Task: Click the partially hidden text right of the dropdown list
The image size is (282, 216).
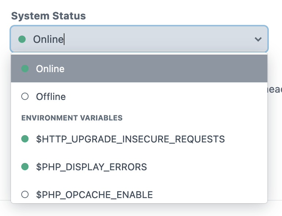Action: [x=275, y=89]
